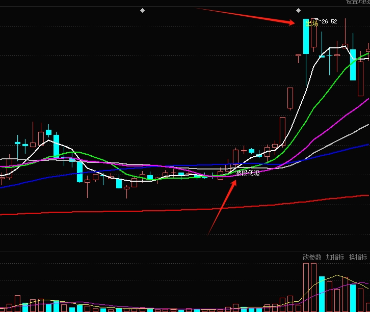The height and width of the screenshot is (312, 370).
Task: Click the asterisk marker above the 出场 candle
Action: 298,10
